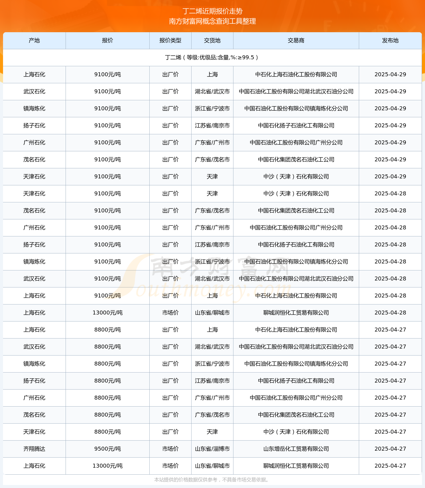Click 2025-04-27 date in 茂名石化 row
Screen dimensions: 425x488
tap(390, 415)
